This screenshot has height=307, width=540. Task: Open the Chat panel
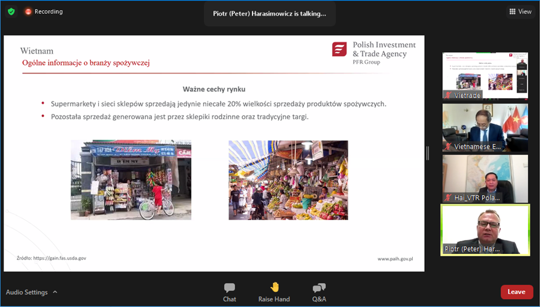pos(229,292)
